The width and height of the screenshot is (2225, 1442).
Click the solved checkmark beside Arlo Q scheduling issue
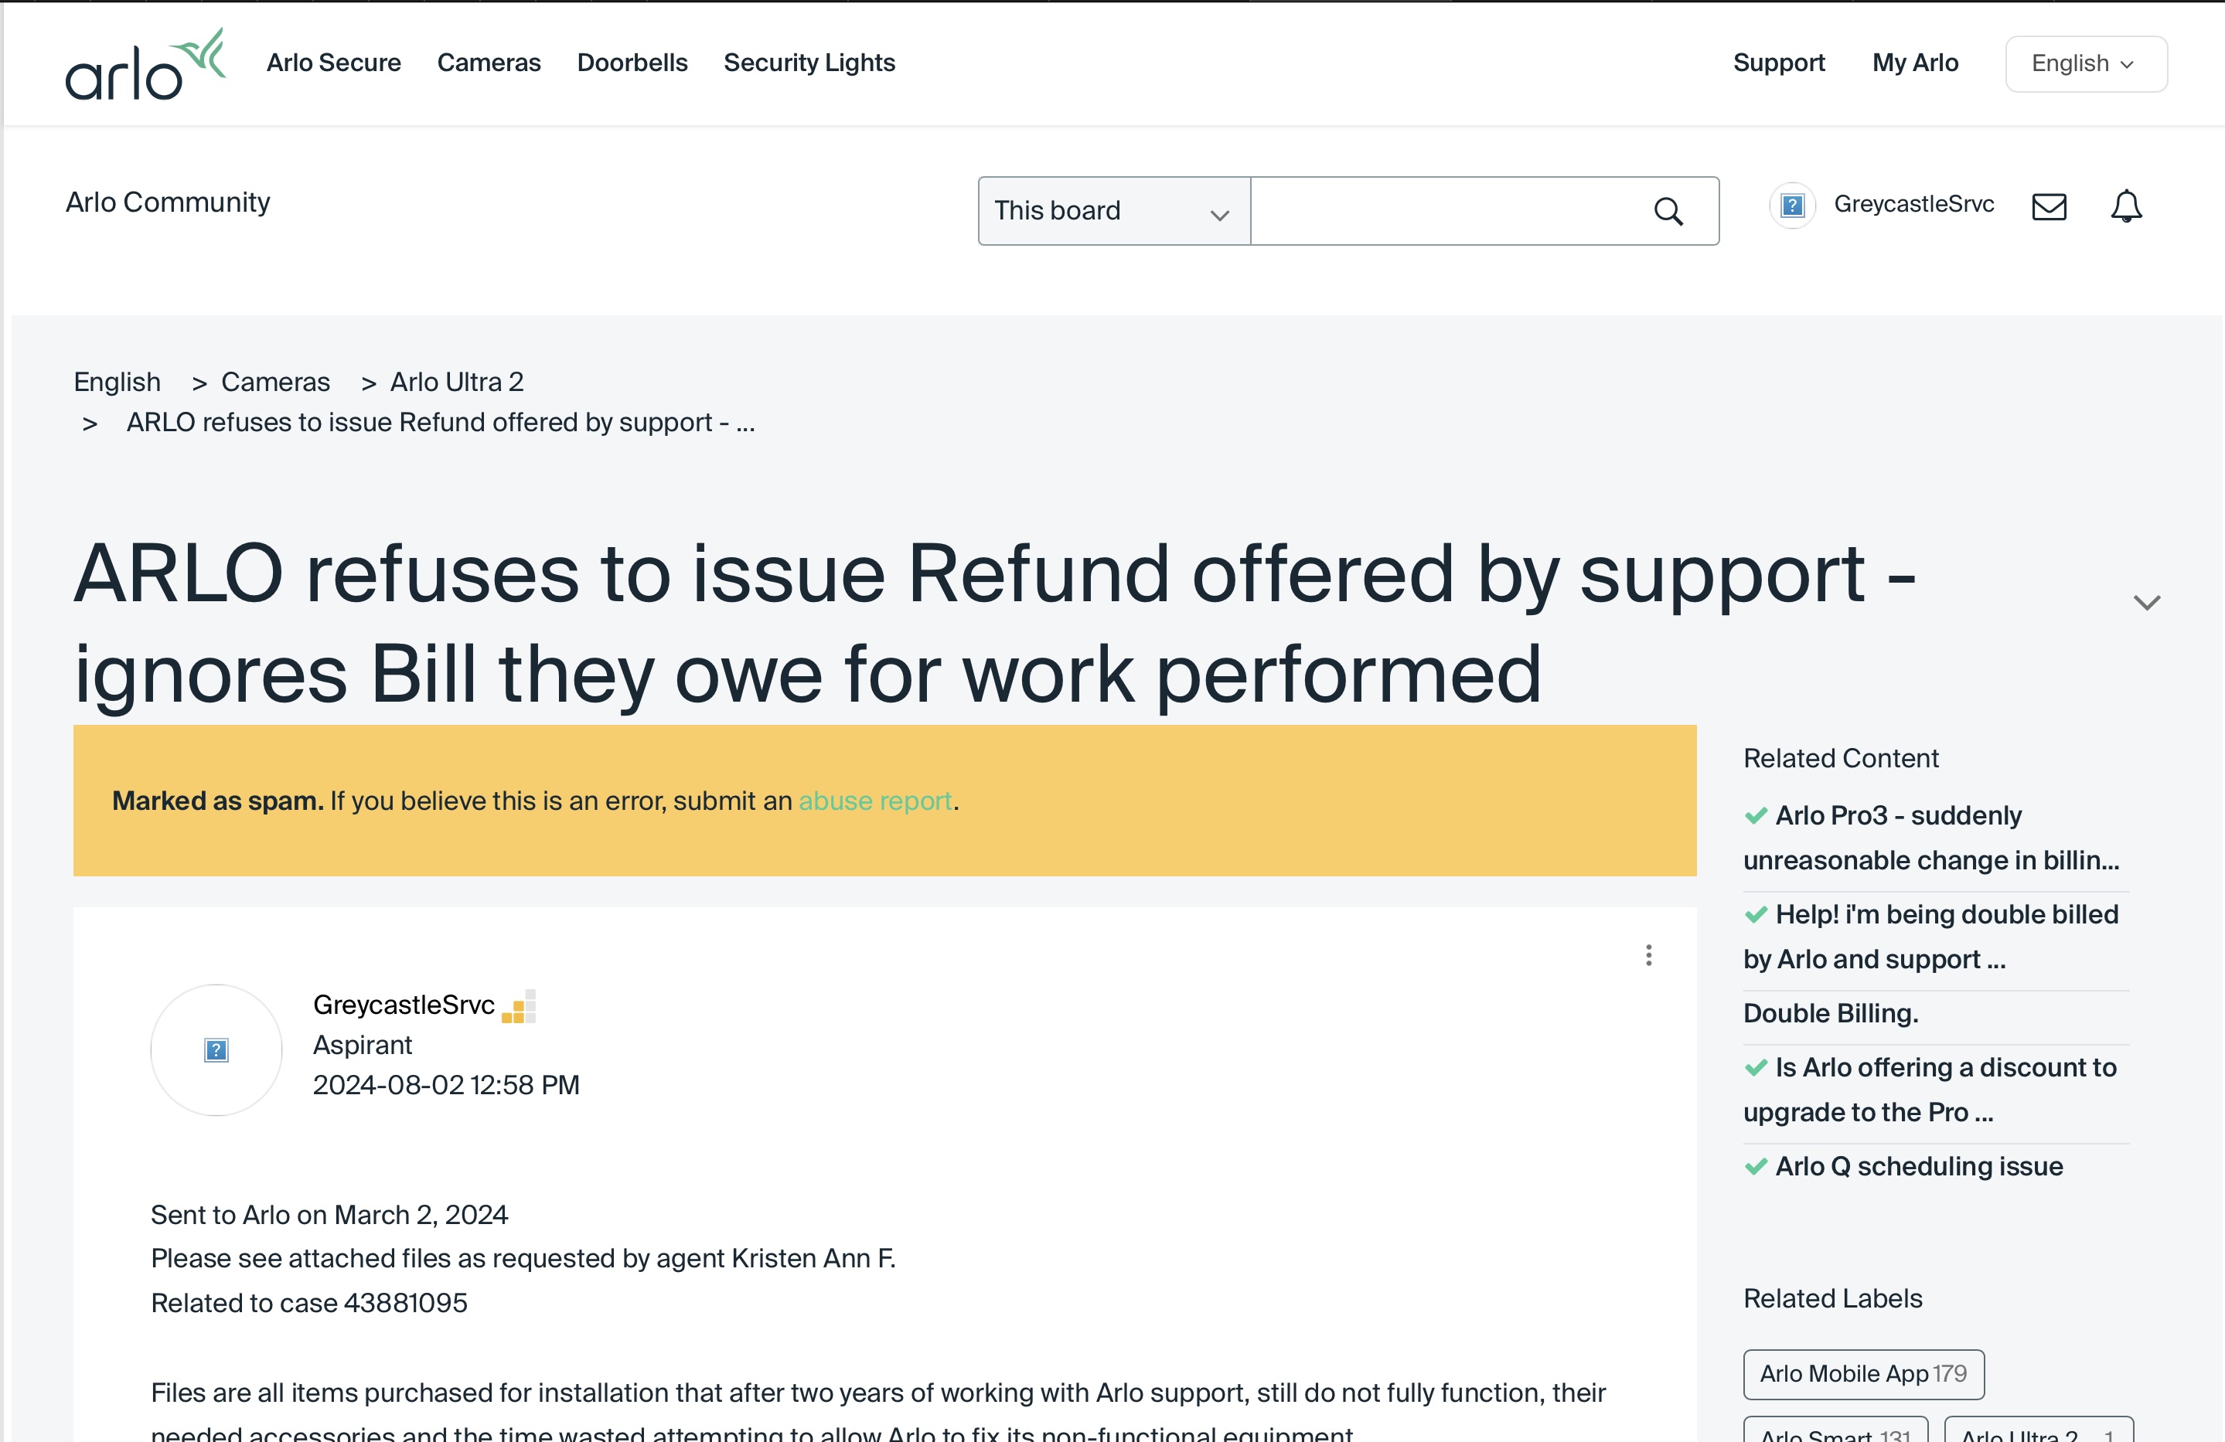point(1756,1167)
